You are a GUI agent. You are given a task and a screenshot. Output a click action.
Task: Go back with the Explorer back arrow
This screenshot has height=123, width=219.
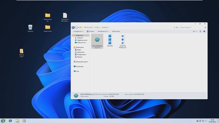(73, 27)
